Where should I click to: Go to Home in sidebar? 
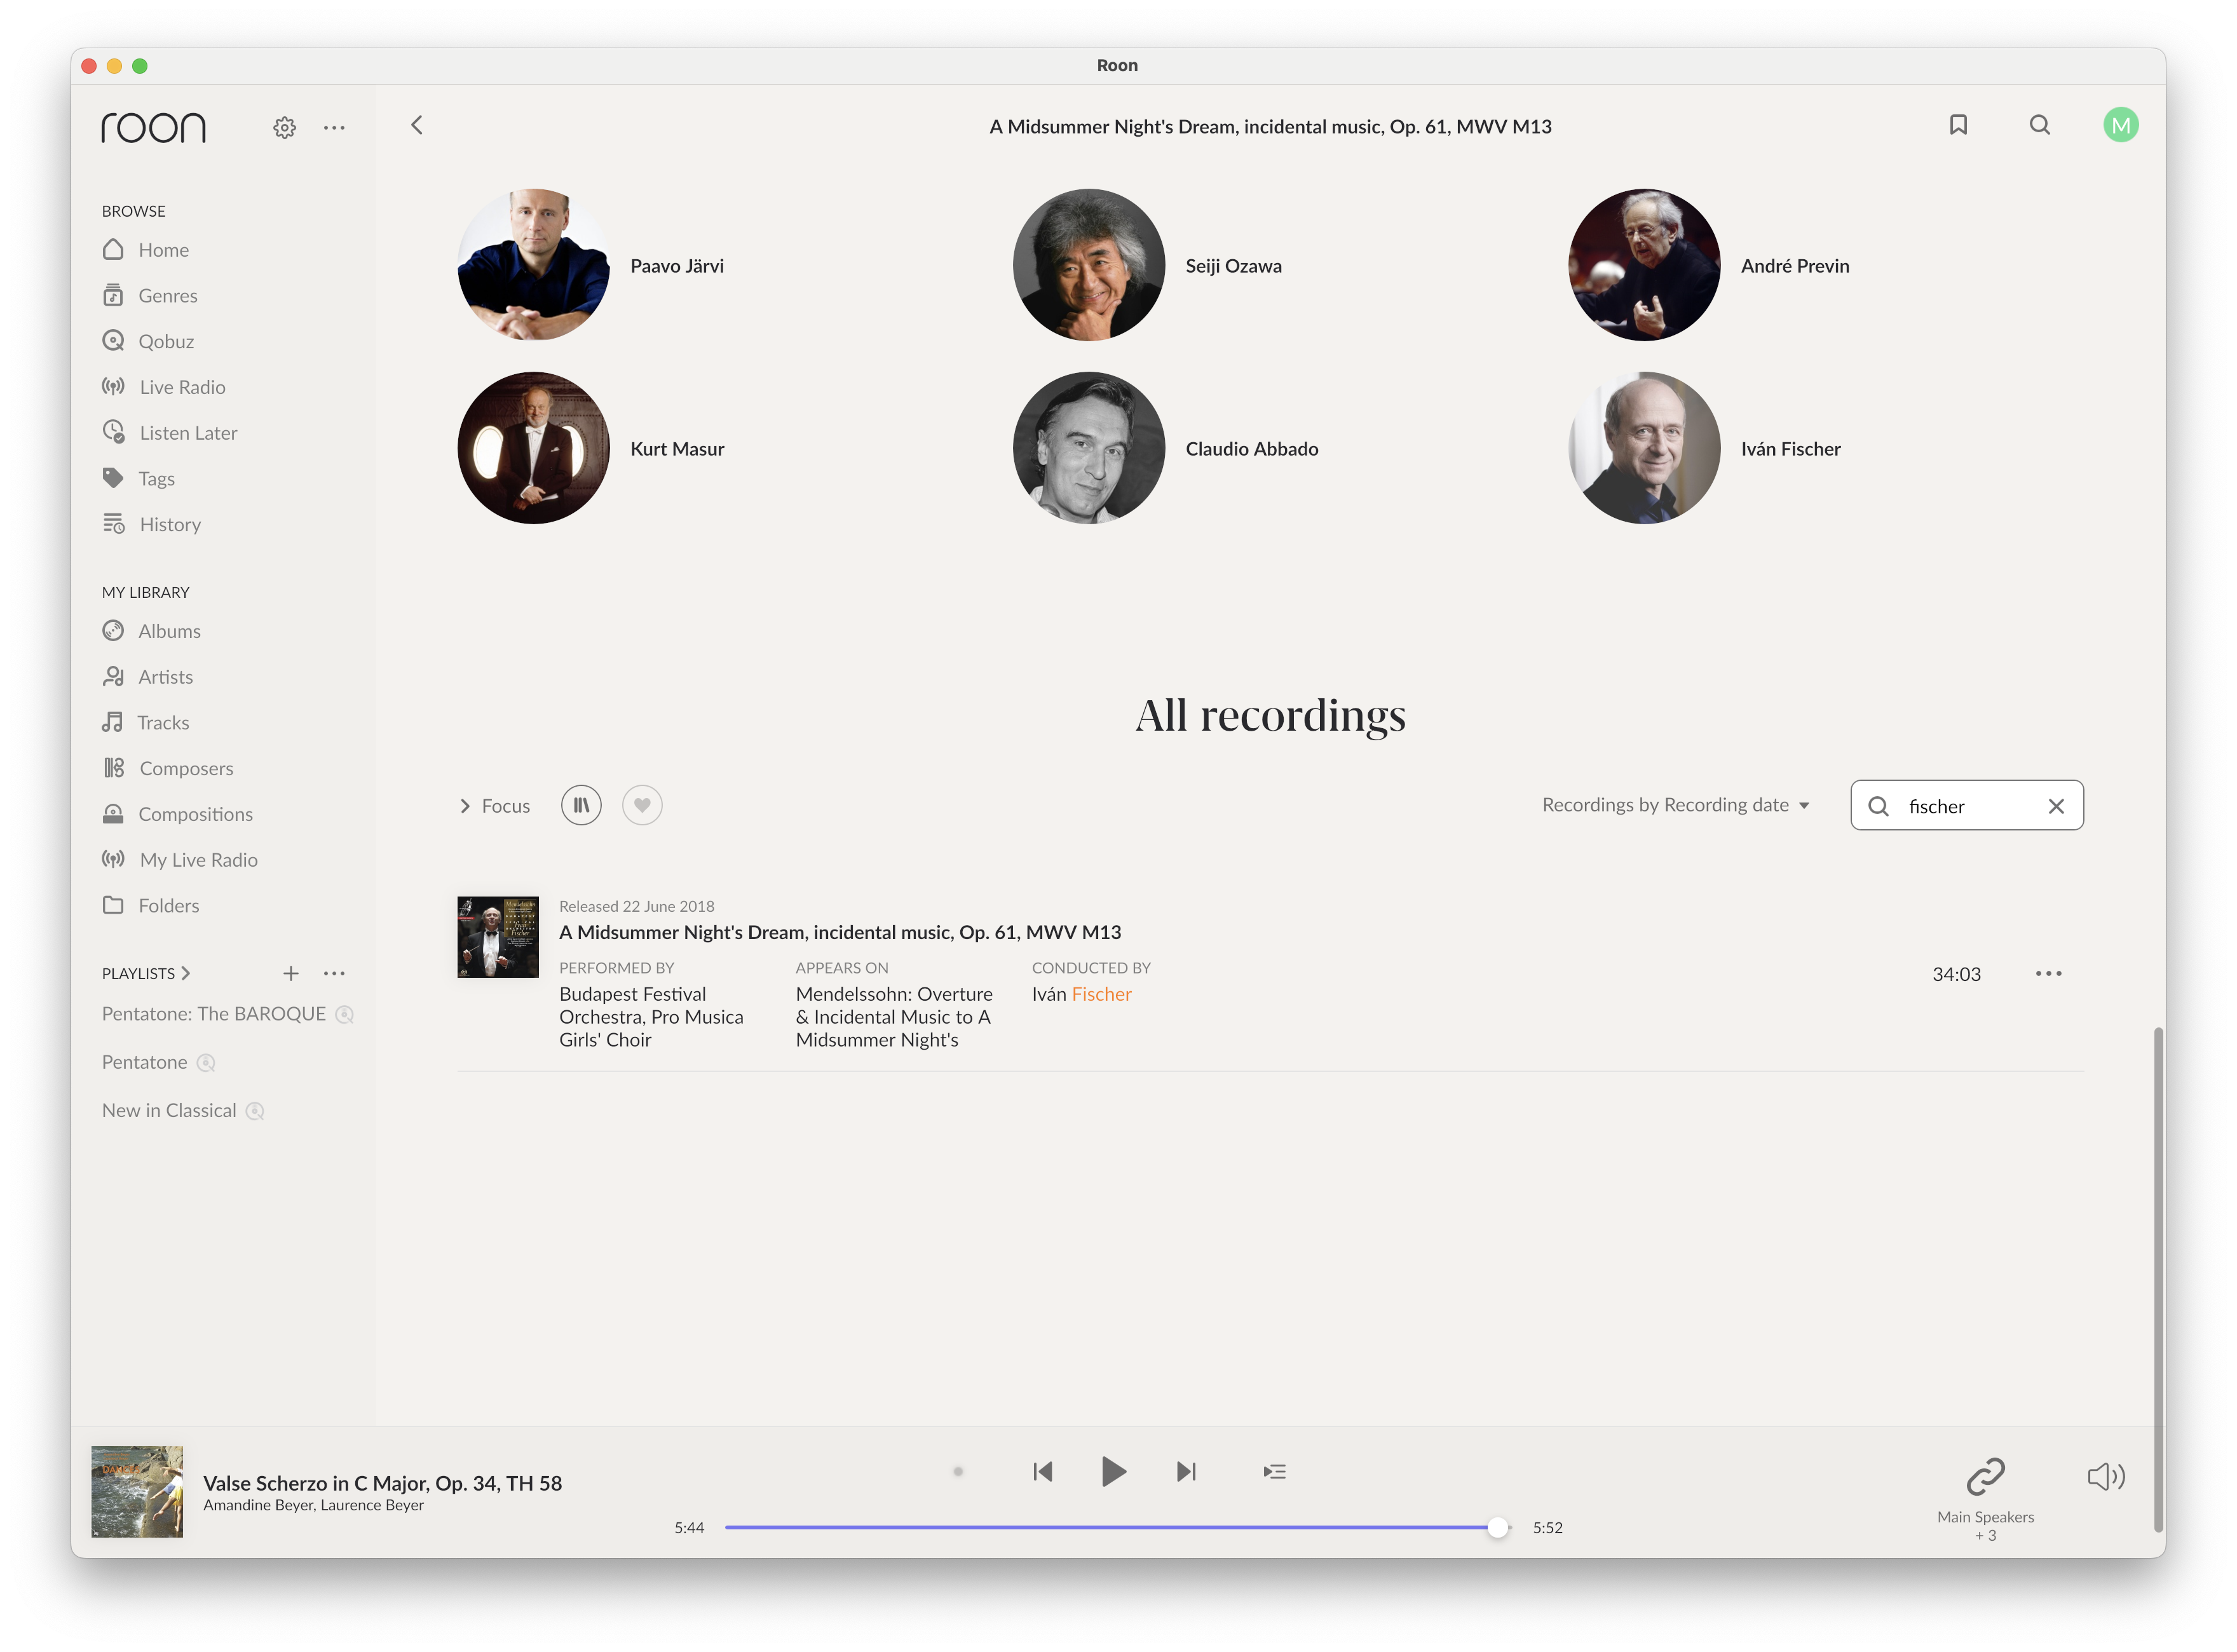pos(146,250)
